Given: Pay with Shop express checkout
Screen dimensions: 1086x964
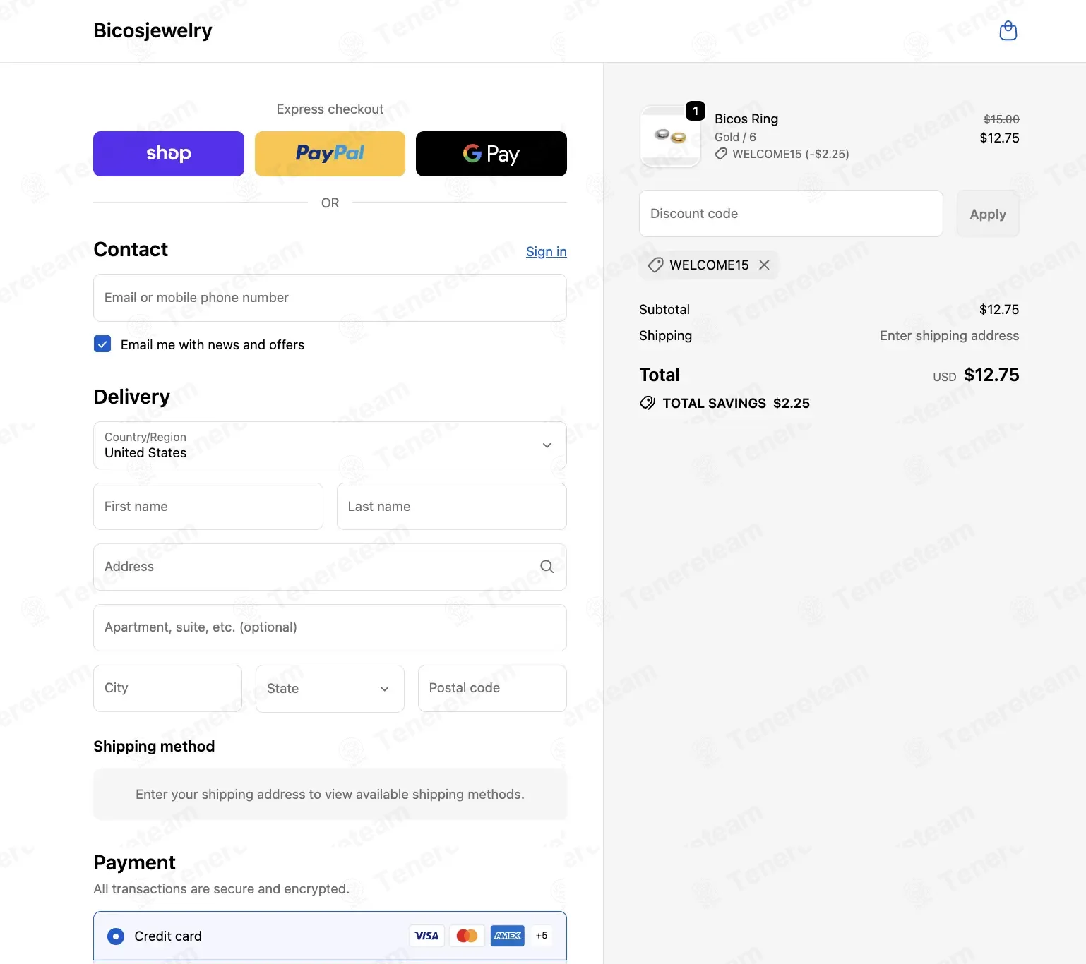Looking at the screenshot, I should coord(169,154).
